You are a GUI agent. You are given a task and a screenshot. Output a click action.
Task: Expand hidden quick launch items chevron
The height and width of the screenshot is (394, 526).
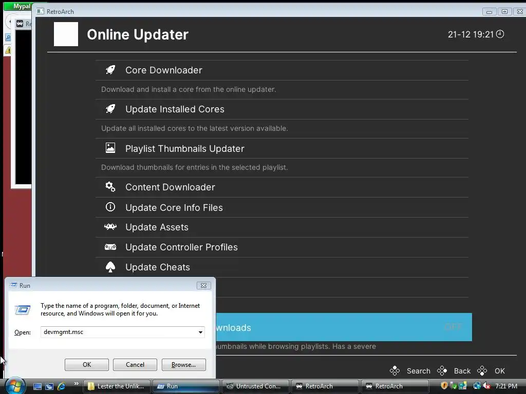[76, 384]
